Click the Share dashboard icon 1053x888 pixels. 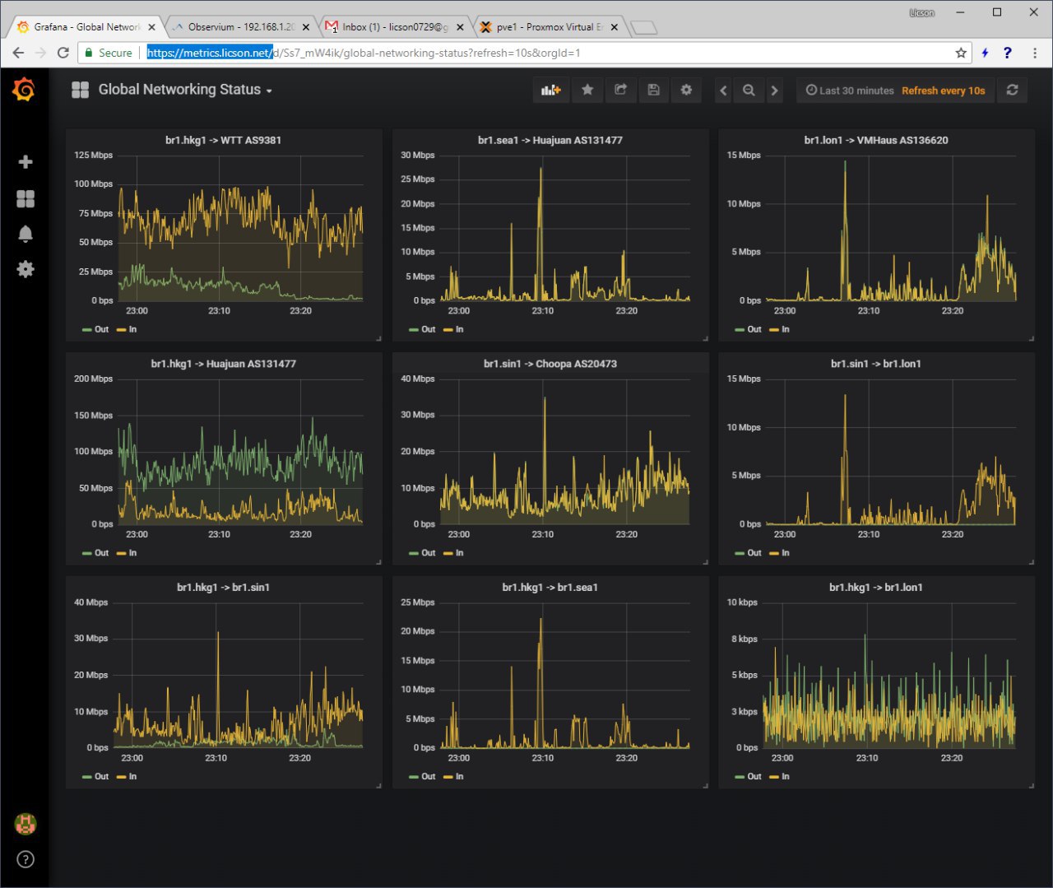pyautogui.click(x=621, y=90)
